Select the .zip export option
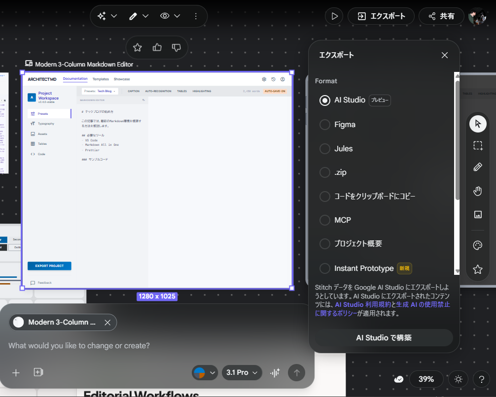This screenshot has height=397, width=496. pyautogui.click(x=325, y=172)
